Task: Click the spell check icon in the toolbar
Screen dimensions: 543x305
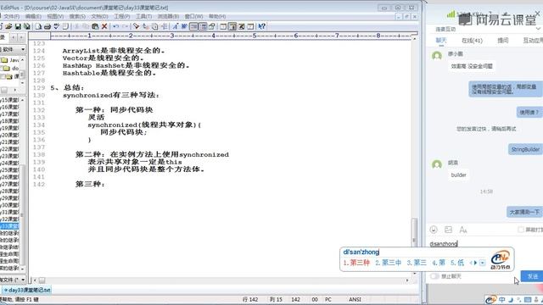Action: (57, 26)
